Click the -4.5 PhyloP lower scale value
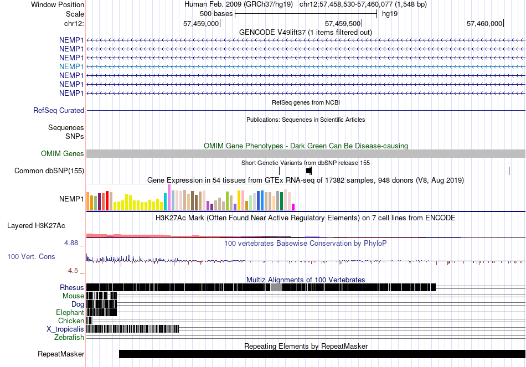The image size is (526, 367). click(71, 270)
